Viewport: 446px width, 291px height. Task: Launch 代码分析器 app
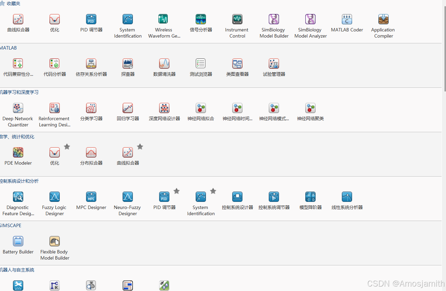(x=55, y=68)
